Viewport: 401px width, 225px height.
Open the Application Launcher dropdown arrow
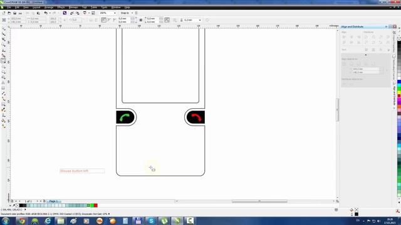coord(88,13)
